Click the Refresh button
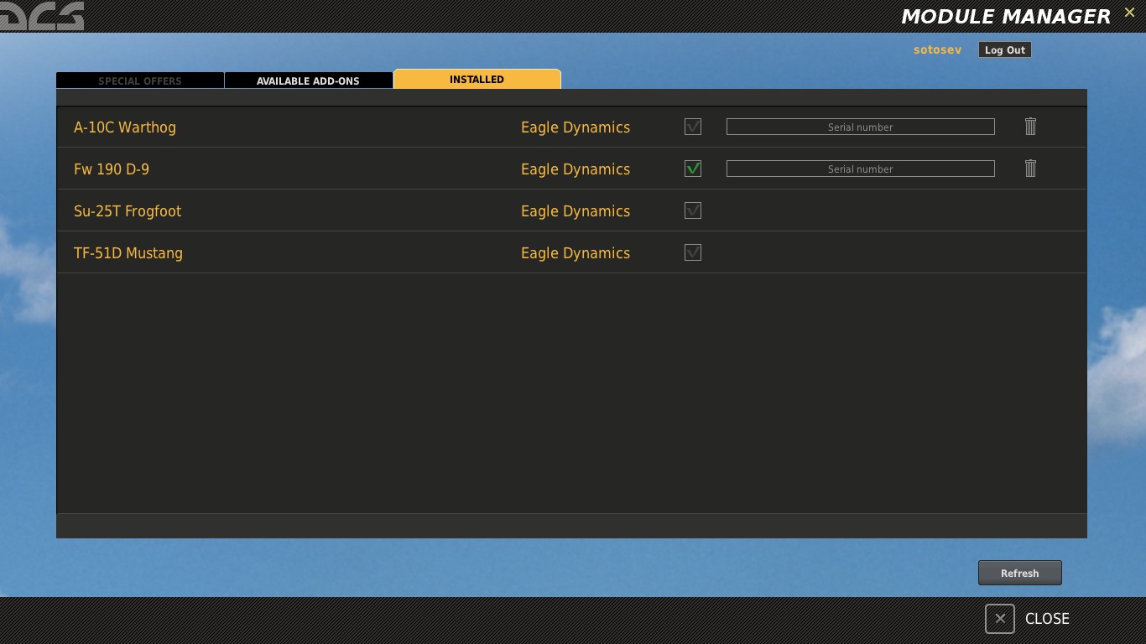Image resolution: width=1146 pixels, height=644 pixels. 1020,573
